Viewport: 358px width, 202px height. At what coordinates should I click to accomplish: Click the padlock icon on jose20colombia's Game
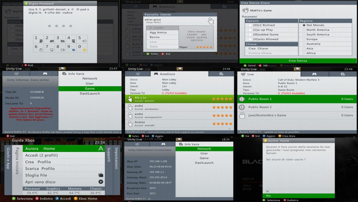coord(242,115)
